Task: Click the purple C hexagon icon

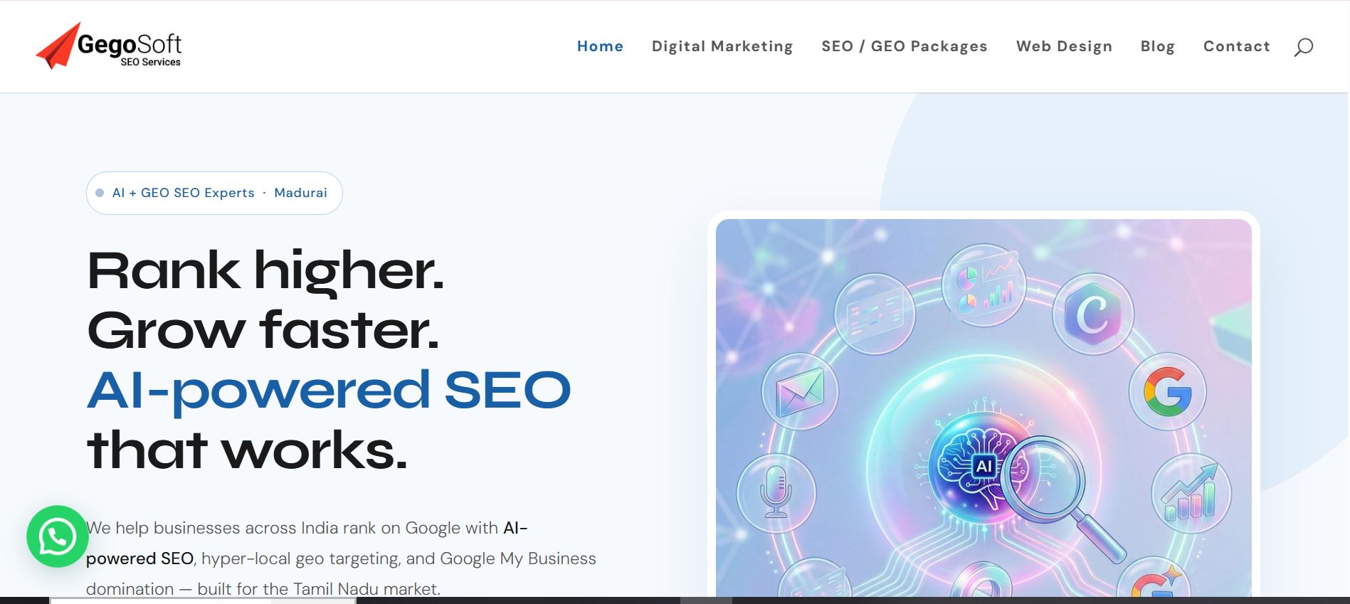Action: (1093, 314)
